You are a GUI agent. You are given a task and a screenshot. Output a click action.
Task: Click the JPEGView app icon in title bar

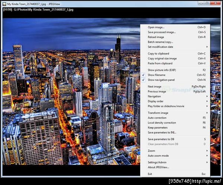[4, 4]
